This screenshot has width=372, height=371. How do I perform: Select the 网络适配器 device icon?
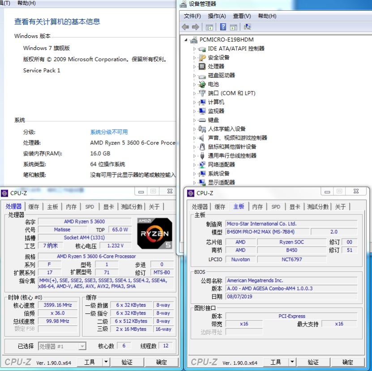(x=202, y=164)
